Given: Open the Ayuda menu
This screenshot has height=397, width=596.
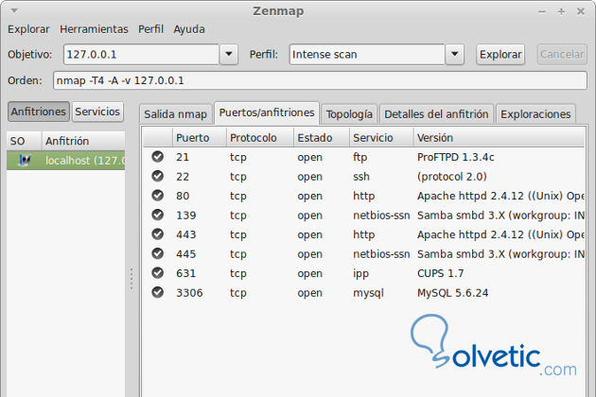Looking at the screenshot, I should pyautogui.click(x=189, y=29).
